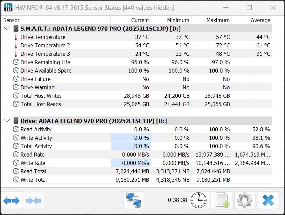Click the highlighted 0.000 MB/s write rate cell

(x=131, y=163)
